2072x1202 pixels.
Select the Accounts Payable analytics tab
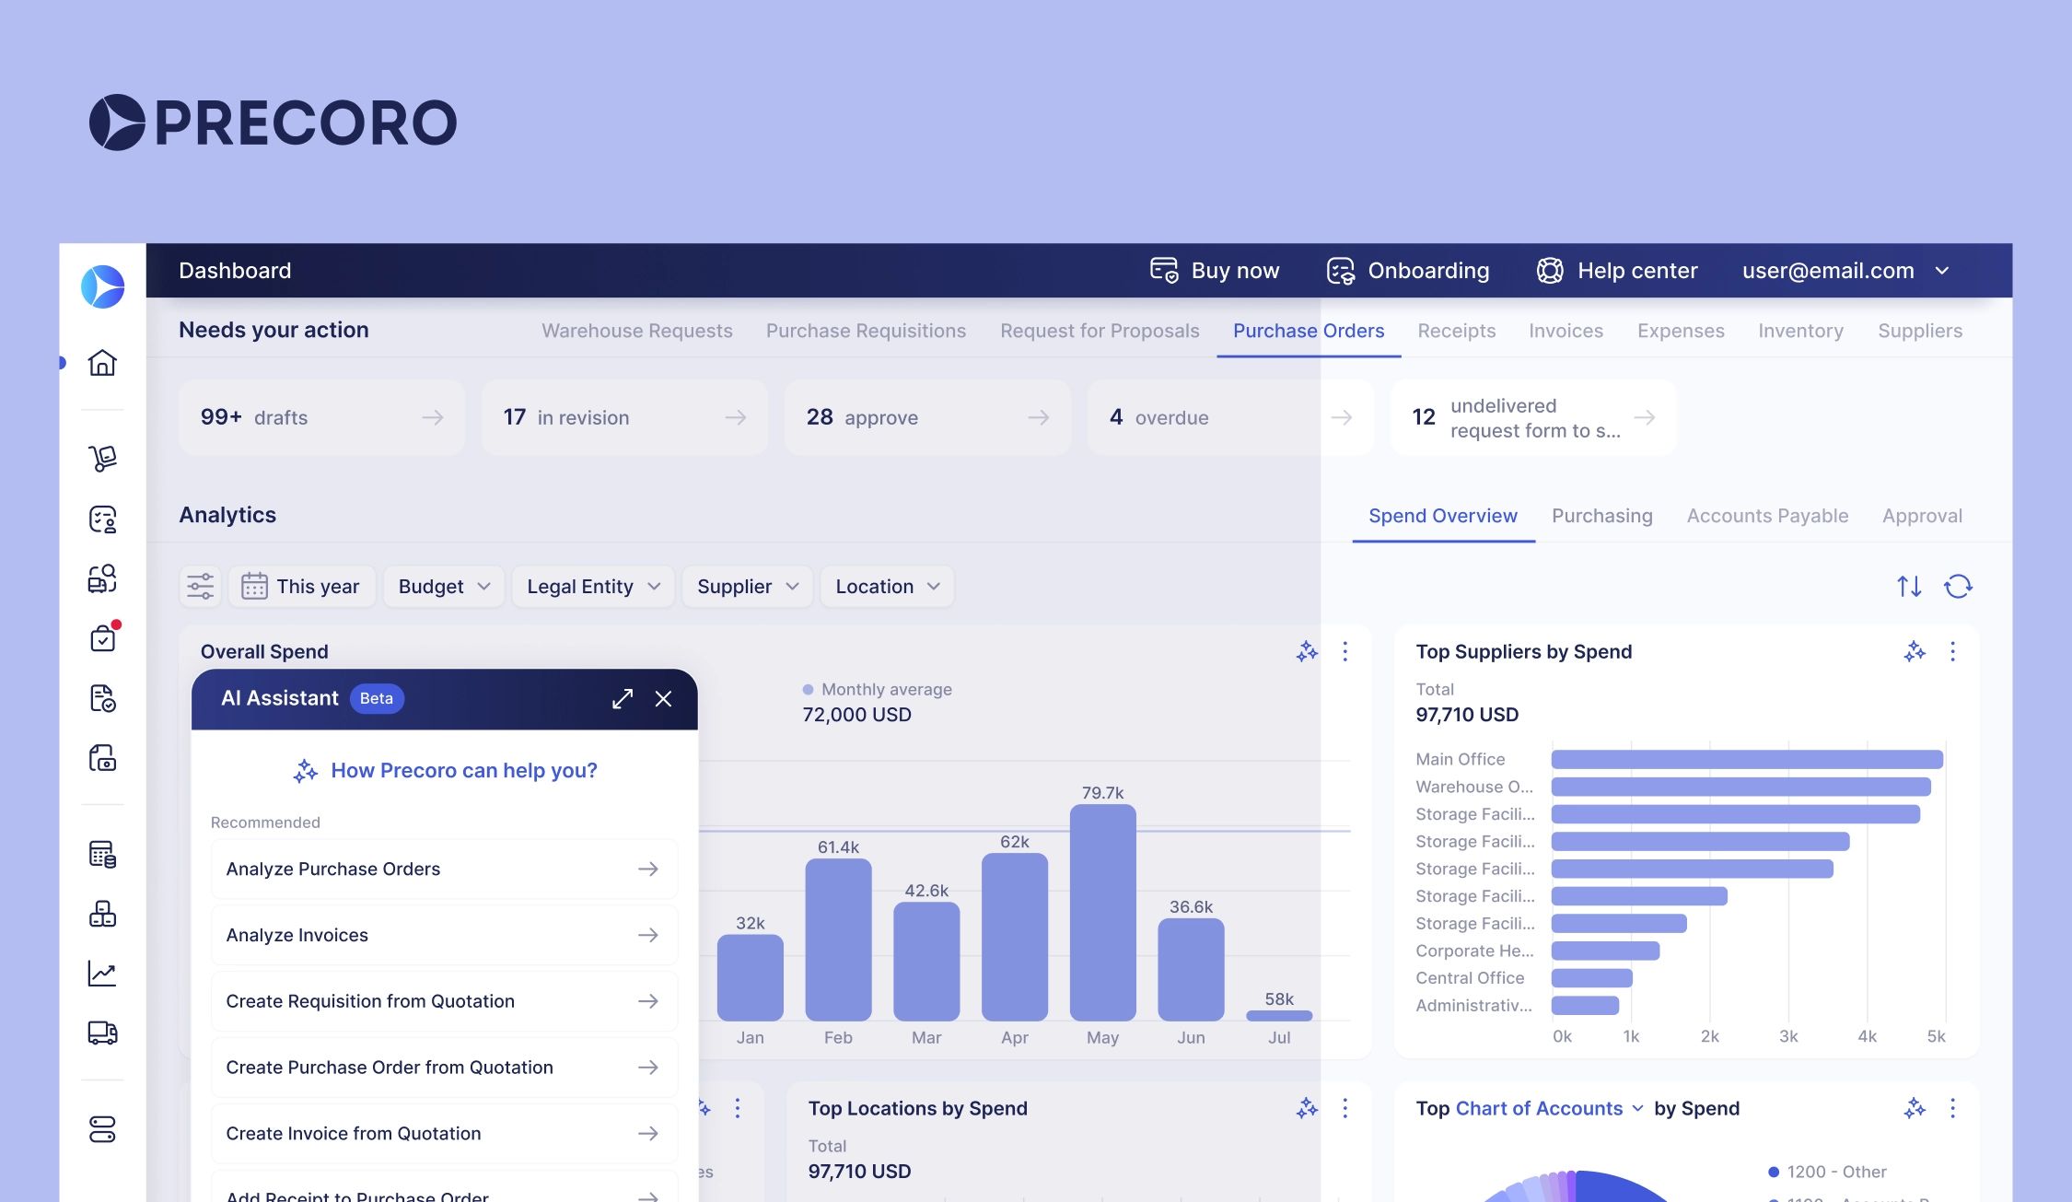coord(1766,516)
